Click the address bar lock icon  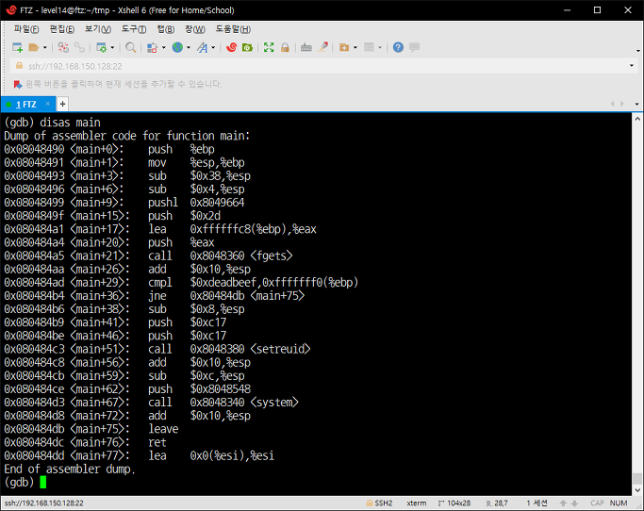pos(19,66)
